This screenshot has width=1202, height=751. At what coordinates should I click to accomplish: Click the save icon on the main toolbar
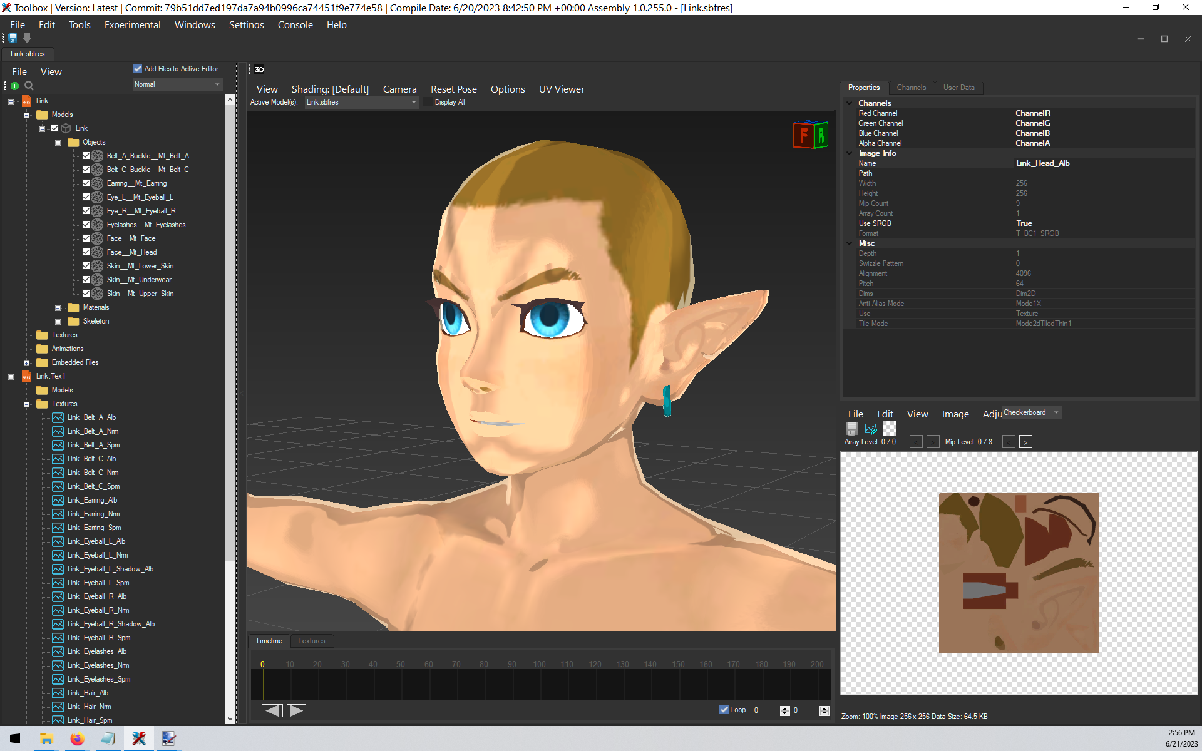click(11, 38)
